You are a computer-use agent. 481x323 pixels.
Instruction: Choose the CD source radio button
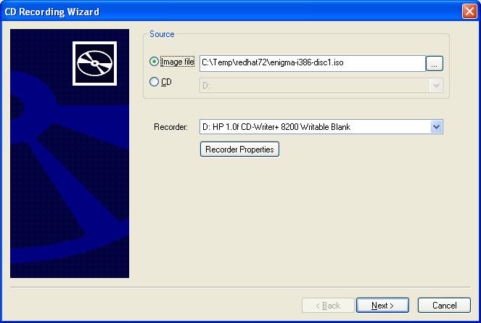pyautogui.click(x=154, y=82)
